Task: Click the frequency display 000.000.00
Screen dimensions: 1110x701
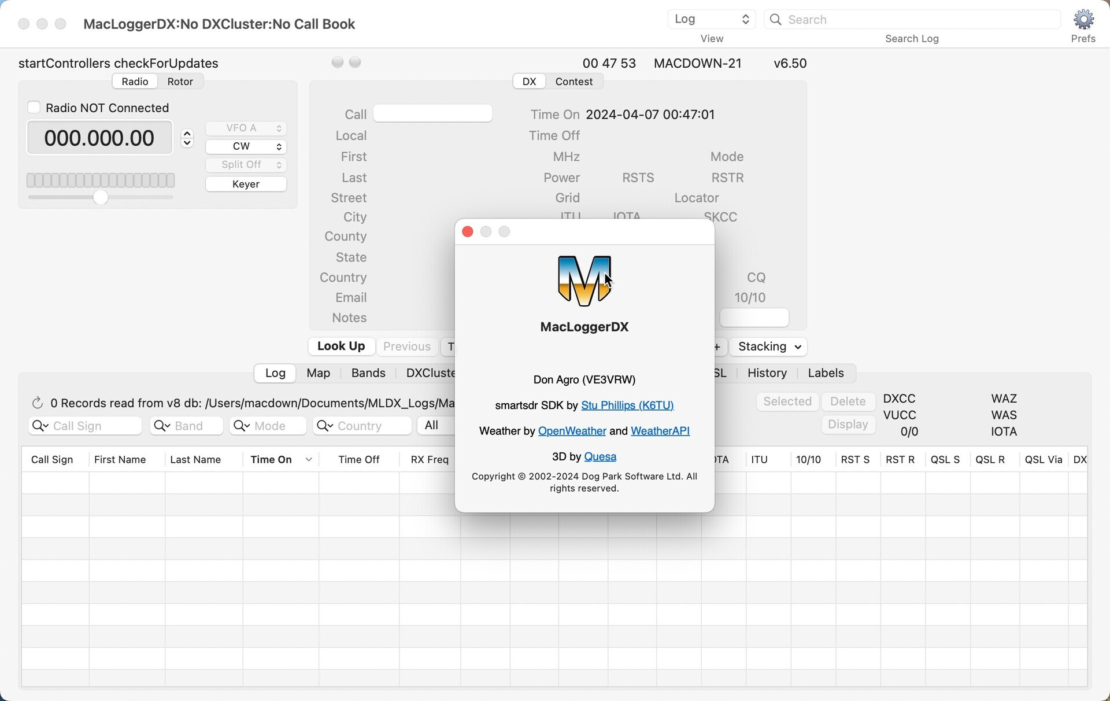Action: click(99, 138)
